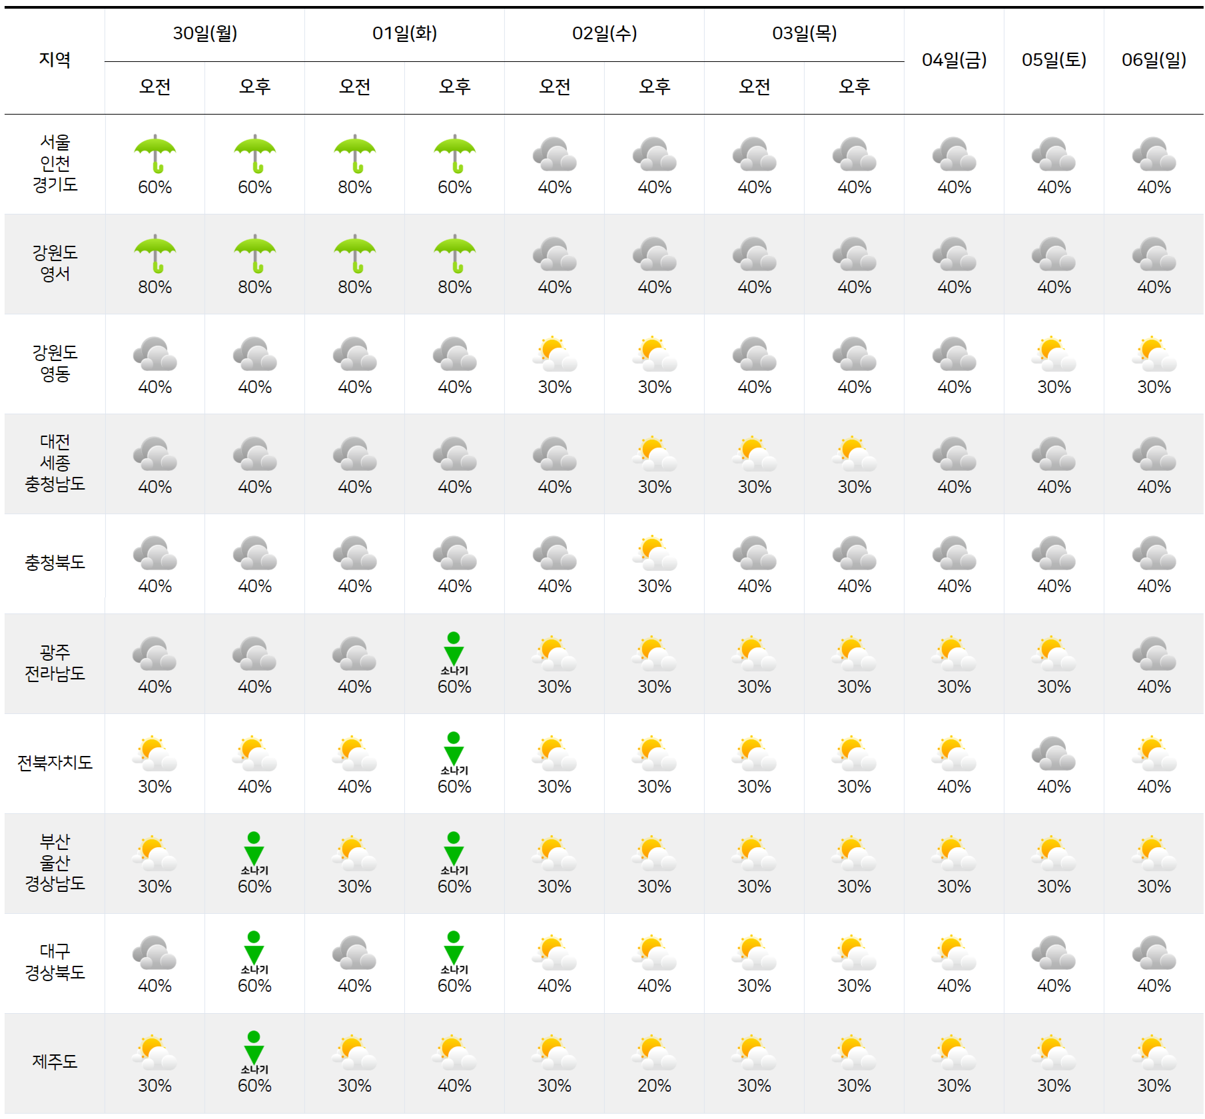This screenshot has width=1205, height=1119.
Task: Click the 06일(일) date header
Action: point(1154,61)
